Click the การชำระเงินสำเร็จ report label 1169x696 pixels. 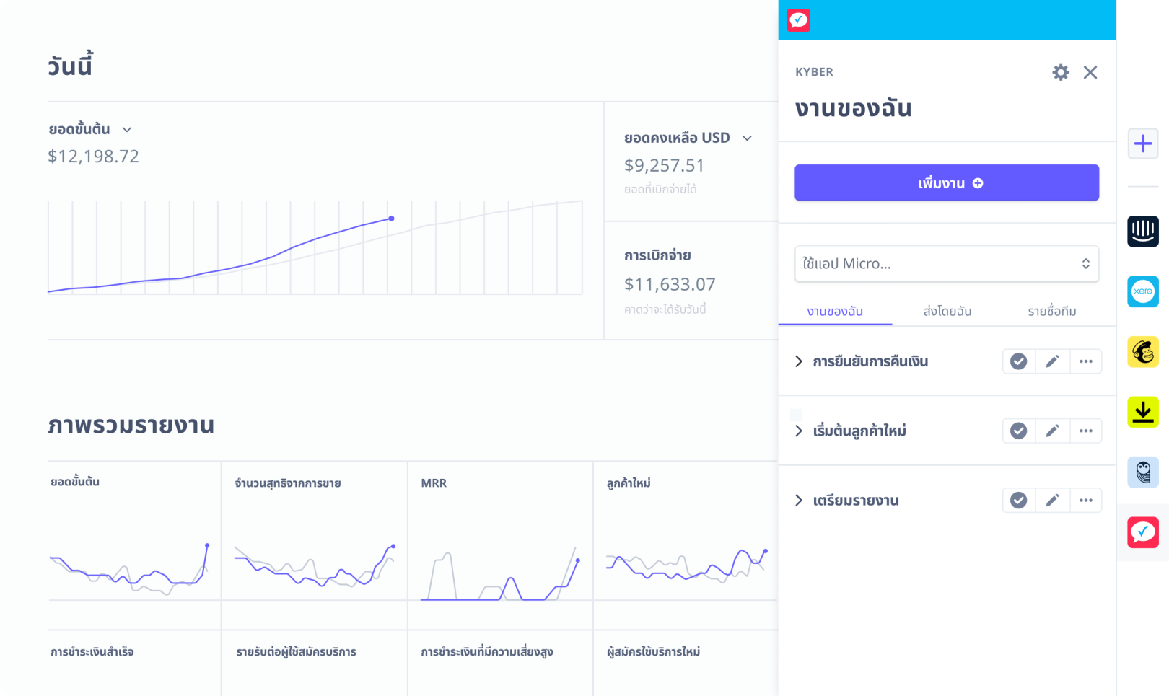[92, 652]
